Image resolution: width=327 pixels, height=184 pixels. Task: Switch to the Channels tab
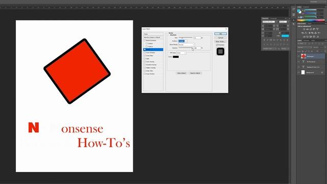coord(307,40)
